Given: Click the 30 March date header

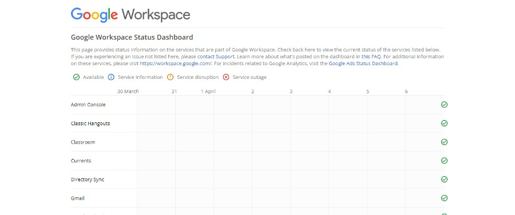Looking at the screenshot, I should point(128,91).
